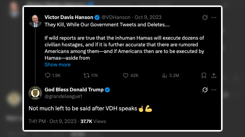Screen dimensions: 245x137
Task: Click Grok icon on Hanson's tweet
Action: [x=205, y=17]
